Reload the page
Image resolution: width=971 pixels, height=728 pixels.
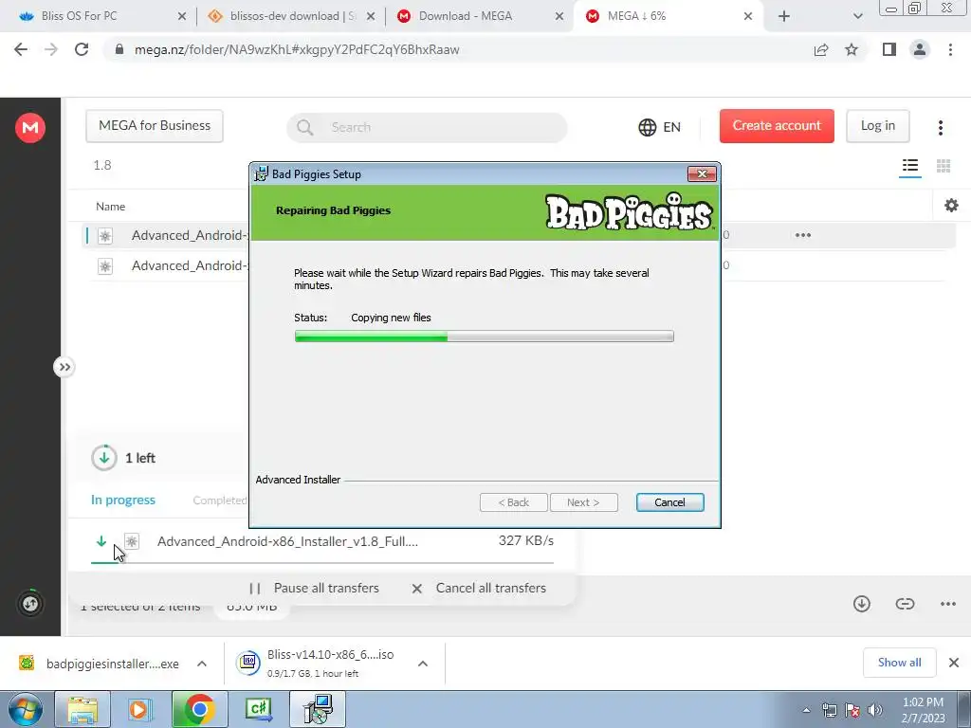coord(82,49)
